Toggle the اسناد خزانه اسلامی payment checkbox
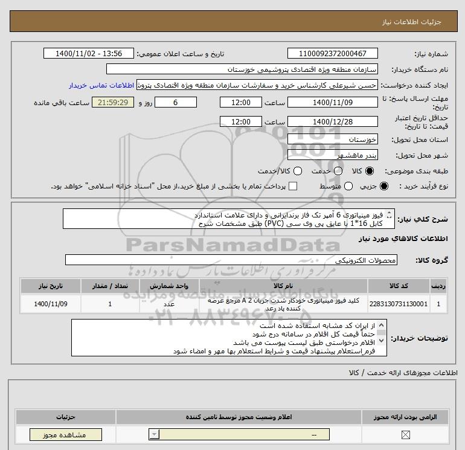Viewport: 465px width, 450px height. click(x=293, y=186)
